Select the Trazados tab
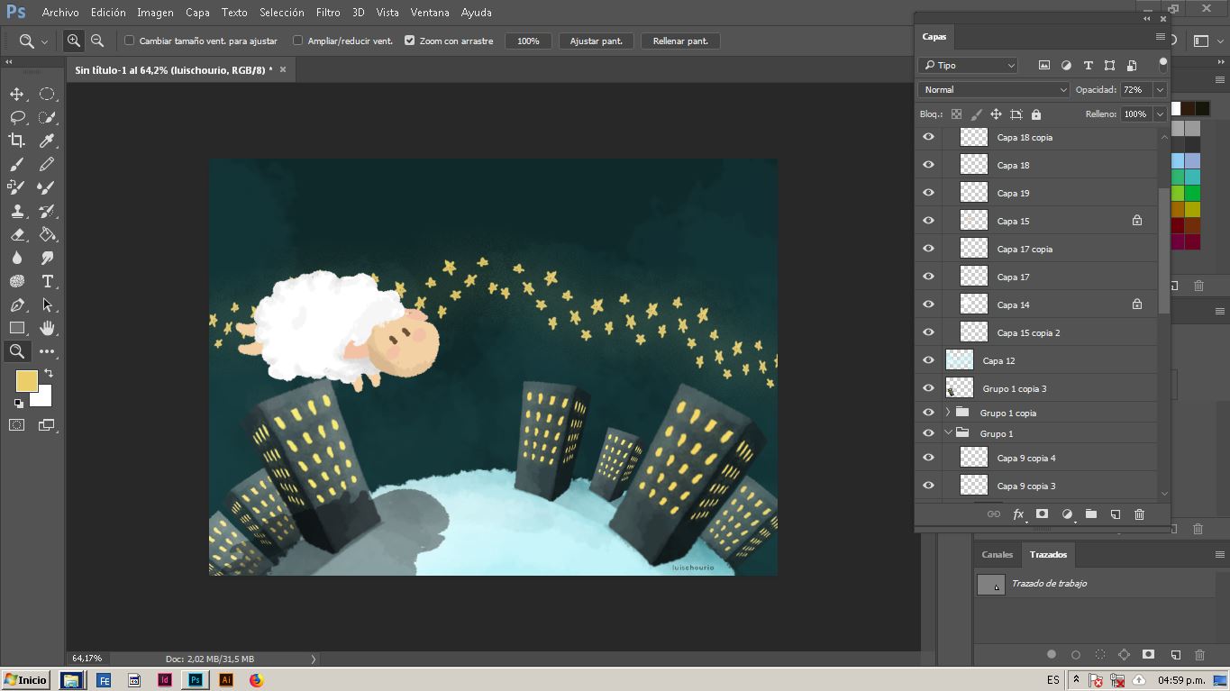The image size is (1230, 691). (x=1048, y=554)
